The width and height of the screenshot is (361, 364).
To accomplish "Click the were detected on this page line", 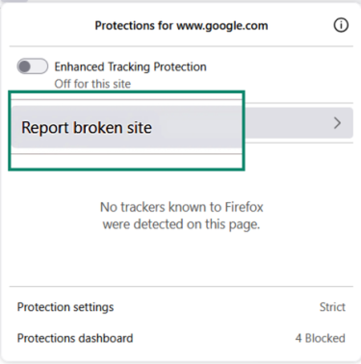I will pos(181,224).
